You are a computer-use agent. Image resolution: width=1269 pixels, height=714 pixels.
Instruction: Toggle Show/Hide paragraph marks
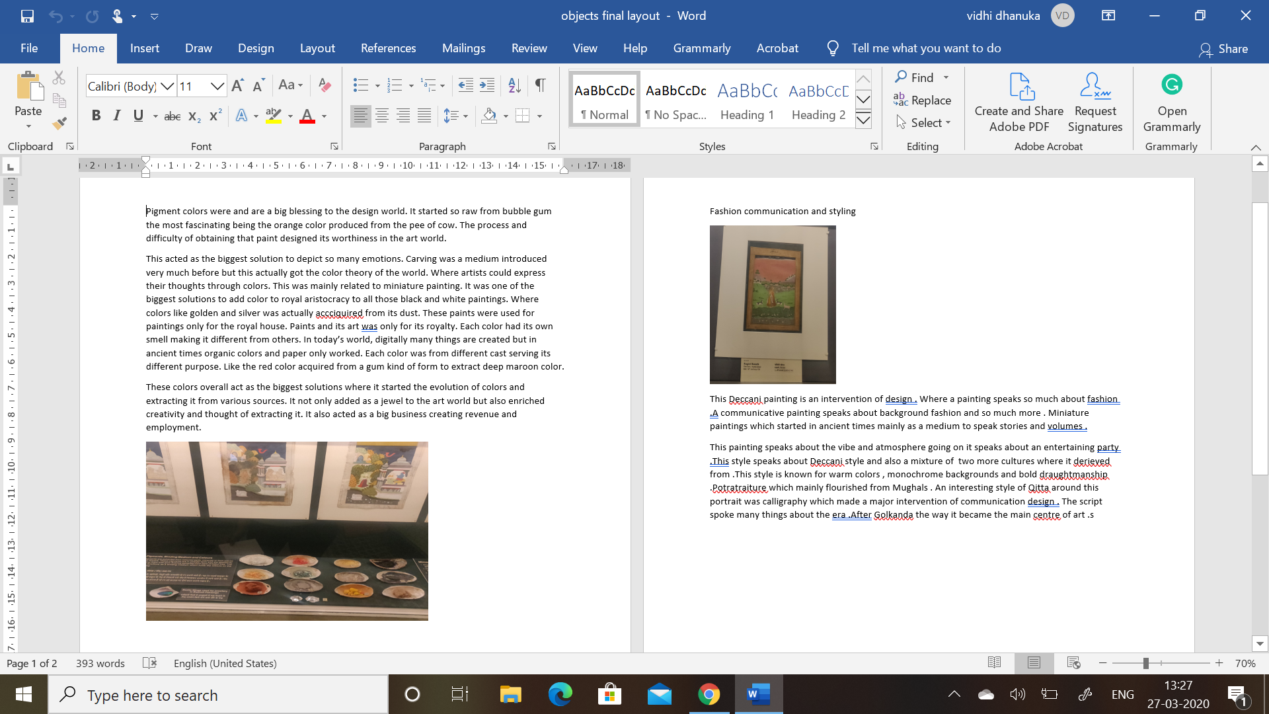click(x=541, y=85)
